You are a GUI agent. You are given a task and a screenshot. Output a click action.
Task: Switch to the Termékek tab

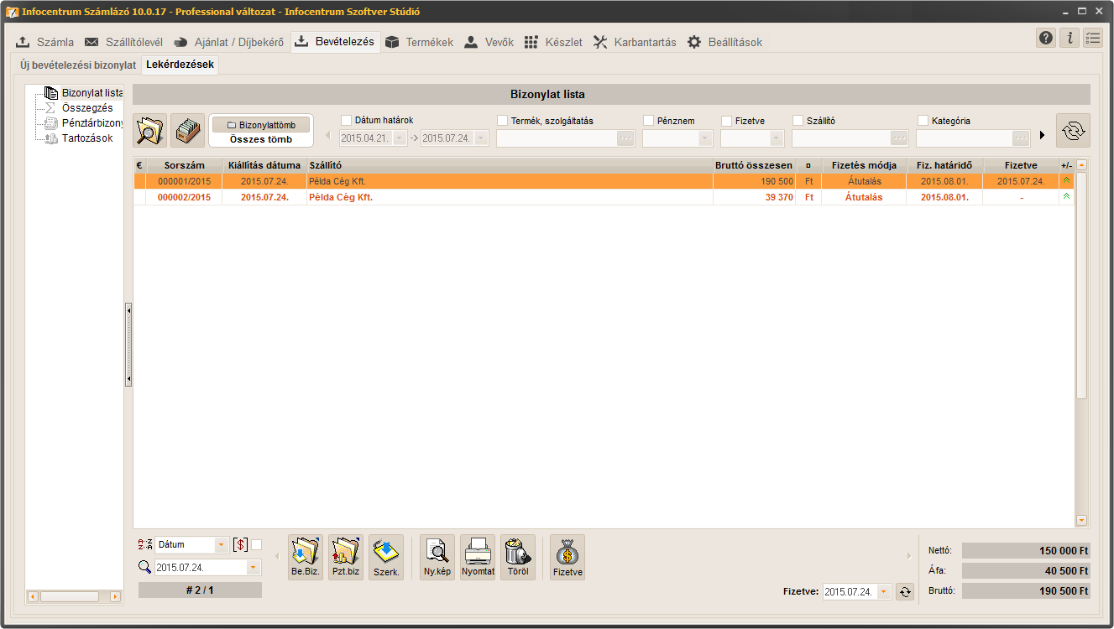(x=419, y=42)
